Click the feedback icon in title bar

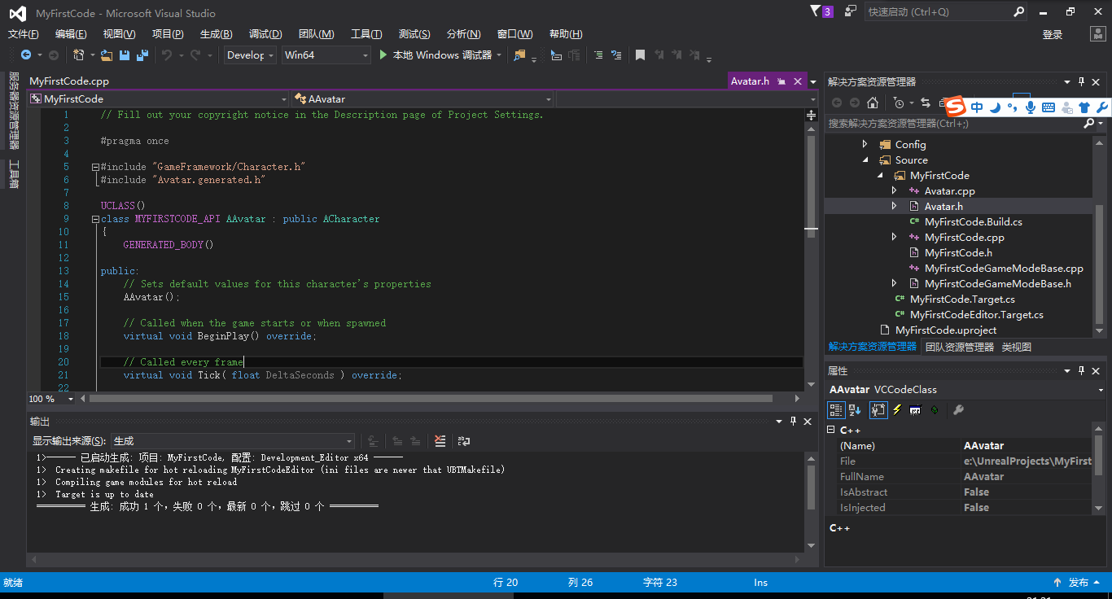[851, 11]
